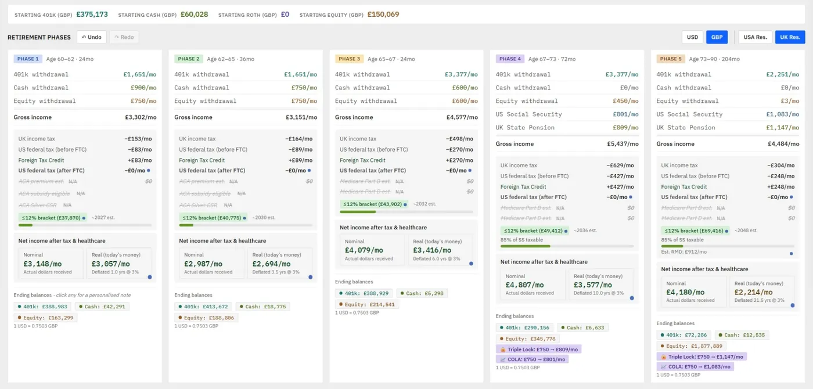
Task: Click blue dot in Phase 2 net income box
Action: [310, 277]
